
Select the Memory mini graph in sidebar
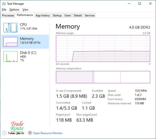pyautogui.click(x=11, y=42)
